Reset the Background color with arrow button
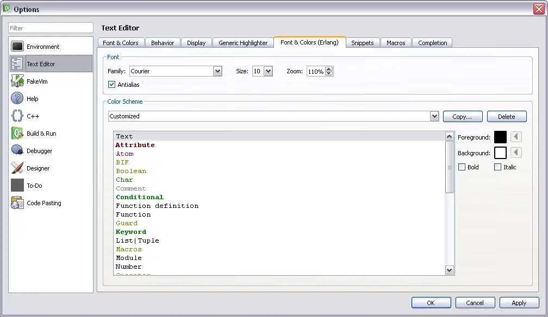The image size is (548, 317). point(516,153)
